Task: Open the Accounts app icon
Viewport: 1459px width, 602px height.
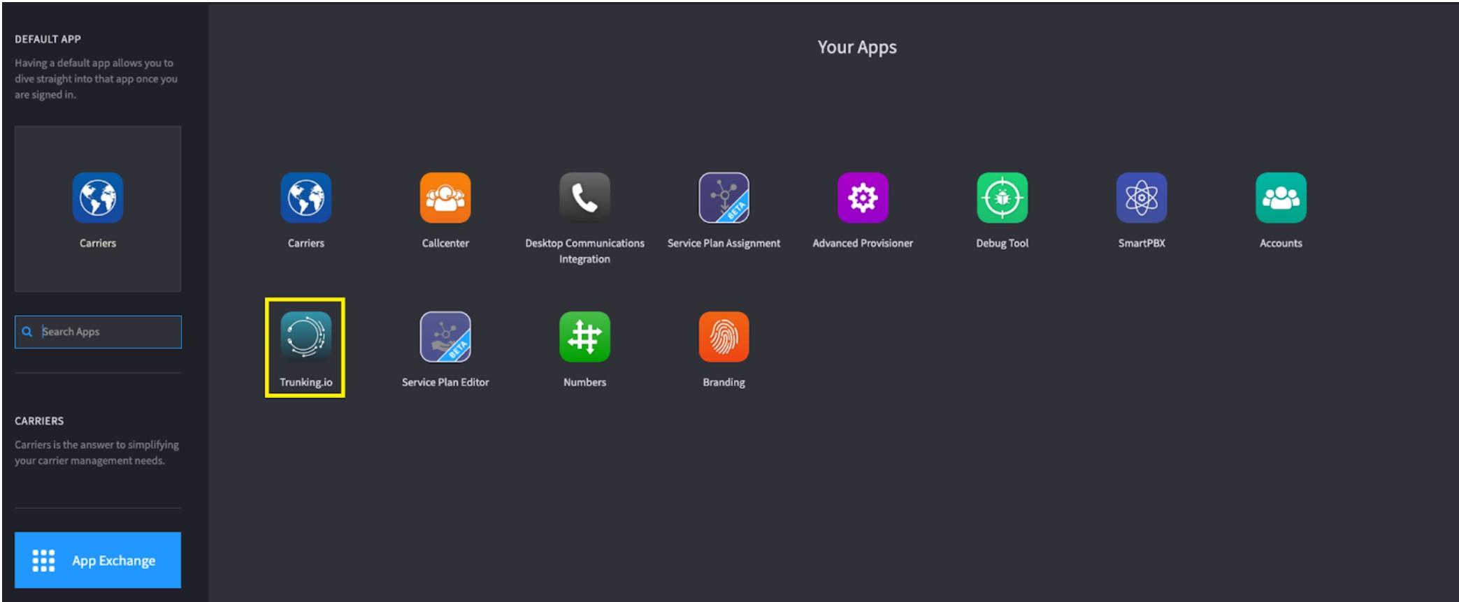Action: pos(1280,198)
